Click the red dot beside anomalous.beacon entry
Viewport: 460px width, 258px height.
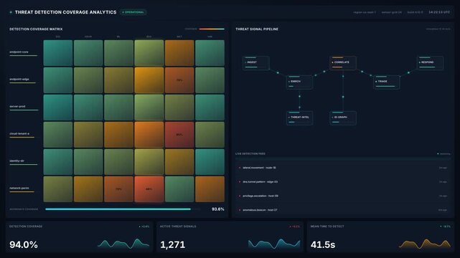click(x=240, y=210)
